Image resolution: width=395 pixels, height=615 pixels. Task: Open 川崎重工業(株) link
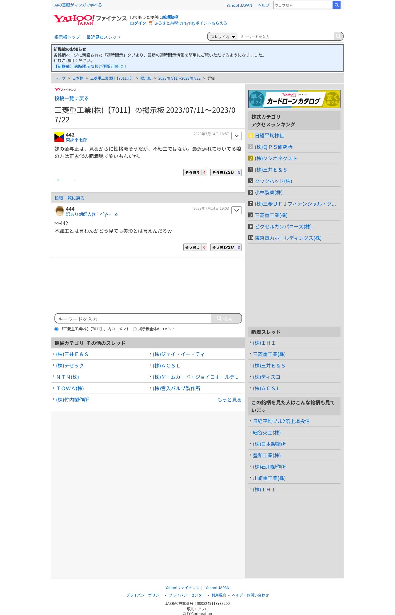(269, 478)
